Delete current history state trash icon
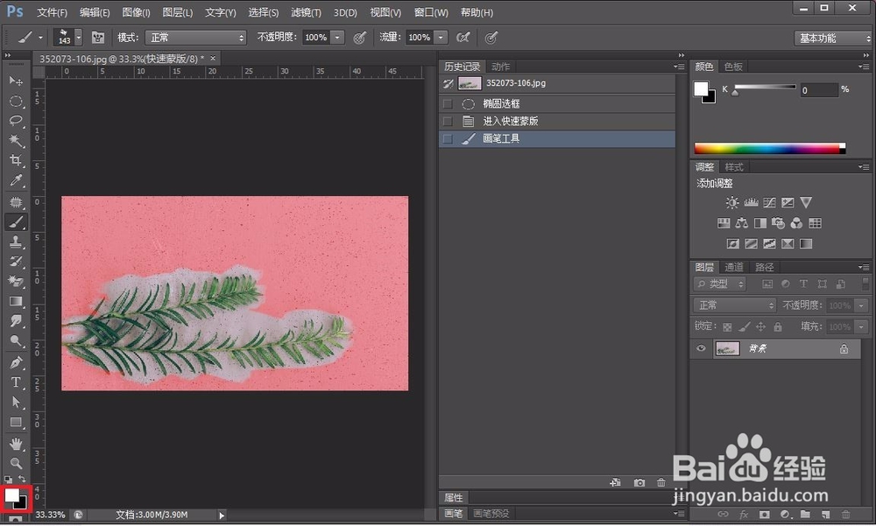This screenshot has width=876, height=526. tap(661, 482)
